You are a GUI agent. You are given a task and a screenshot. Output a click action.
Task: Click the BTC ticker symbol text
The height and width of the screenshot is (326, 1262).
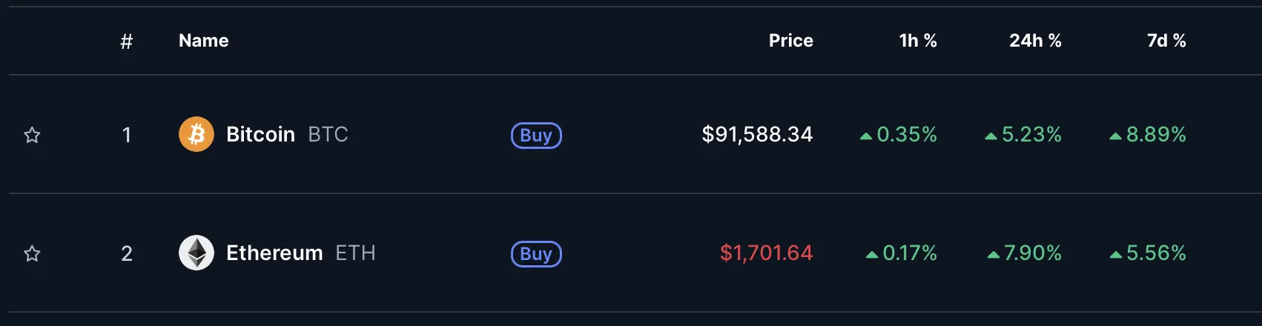click(328, 134)
